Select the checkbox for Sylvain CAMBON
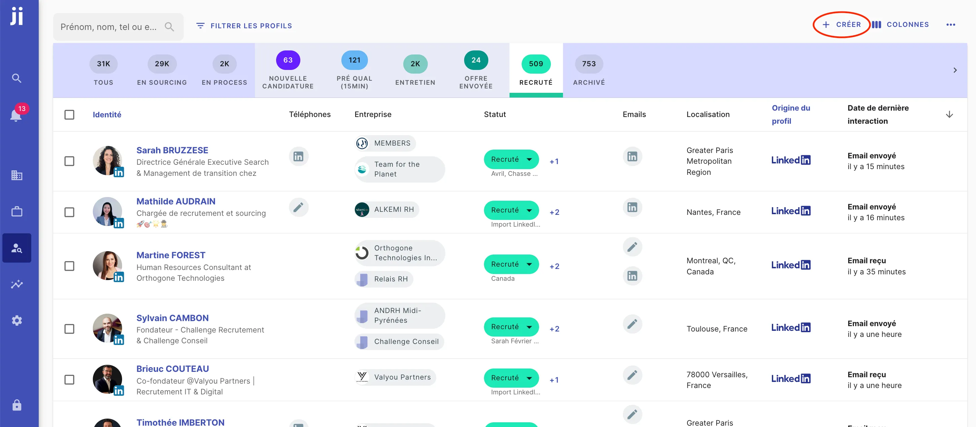This screenshot has width=976, height=427. (x=69, y=328)
